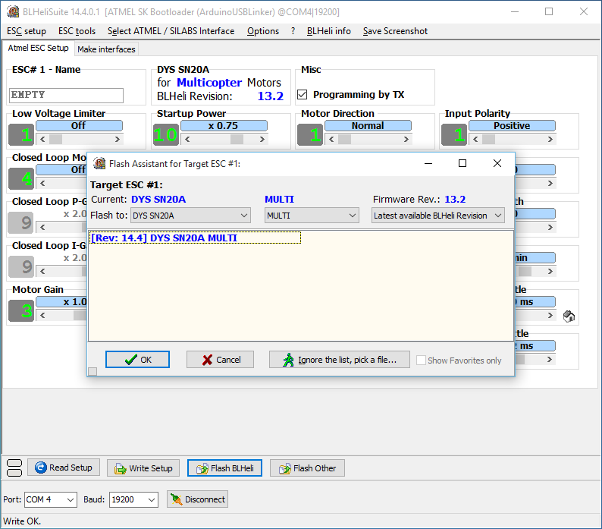Click Low Voltage Limiter slider thumb
The height and width of the screenshot is (529, 602).
pyautogui.click(x=55, y=139)
